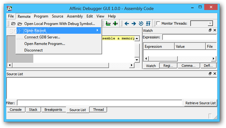This screenshot has width=226, height=128.
Task: Sort by the Value column header
Action: (x=190, y=47)
